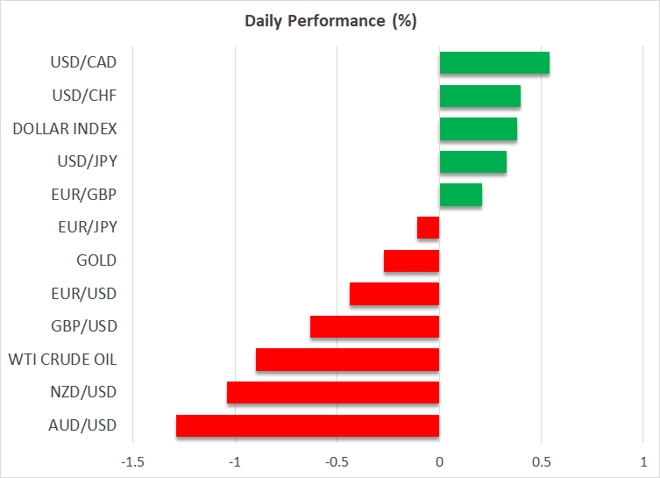660x478 pixels.
Task: Click the Daily Performance (%) chart title
Action: [x=330, y=21]
